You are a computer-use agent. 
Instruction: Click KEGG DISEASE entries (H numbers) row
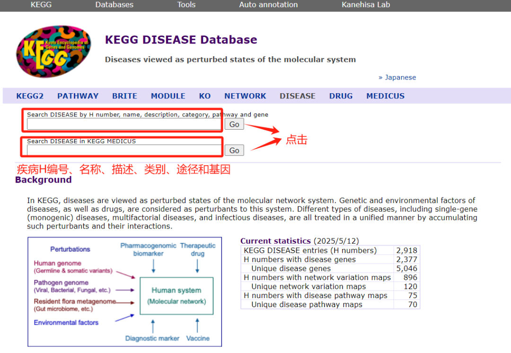(310, 250)
